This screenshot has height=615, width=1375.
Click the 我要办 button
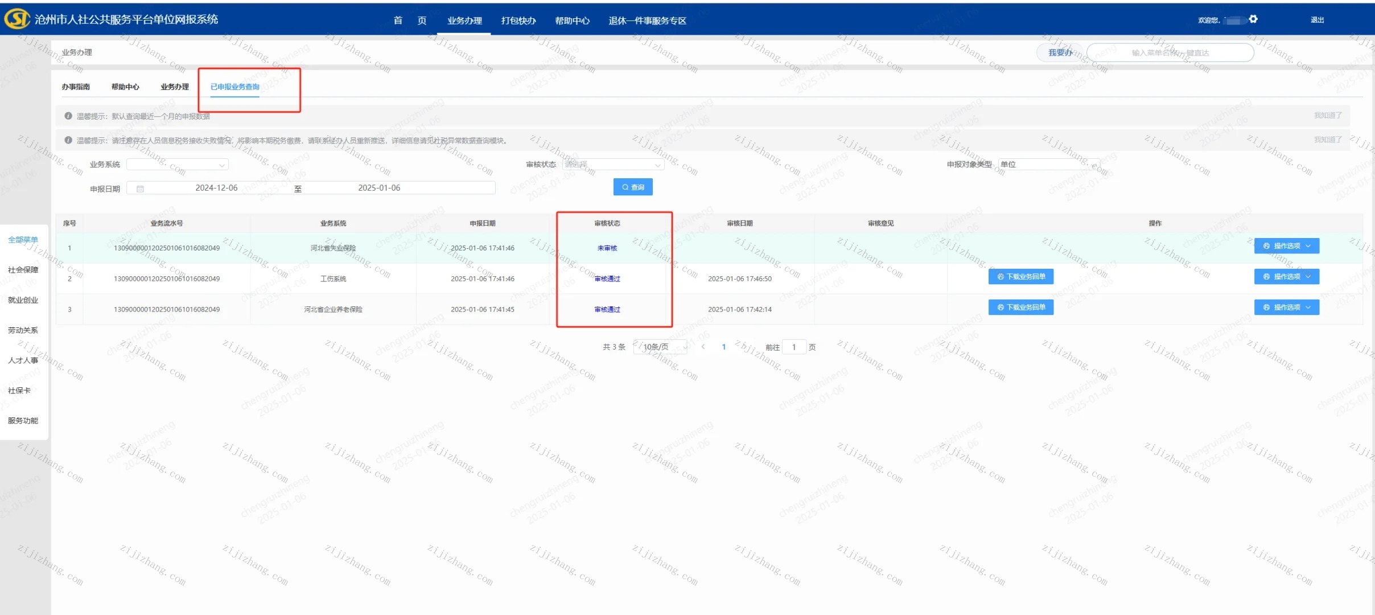[x=1060, y=52]
